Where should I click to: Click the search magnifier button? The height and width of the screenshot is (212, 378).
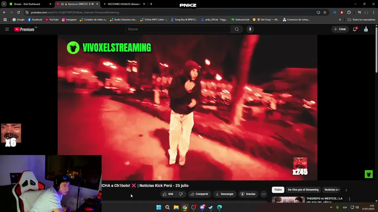pyautogui.click(x=237, y=29)
